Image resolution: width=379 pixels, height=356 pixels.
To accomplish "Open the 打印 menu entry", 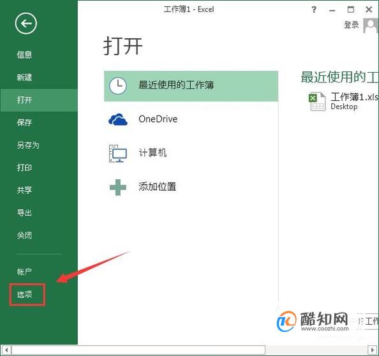I will (x=24, y=168).
